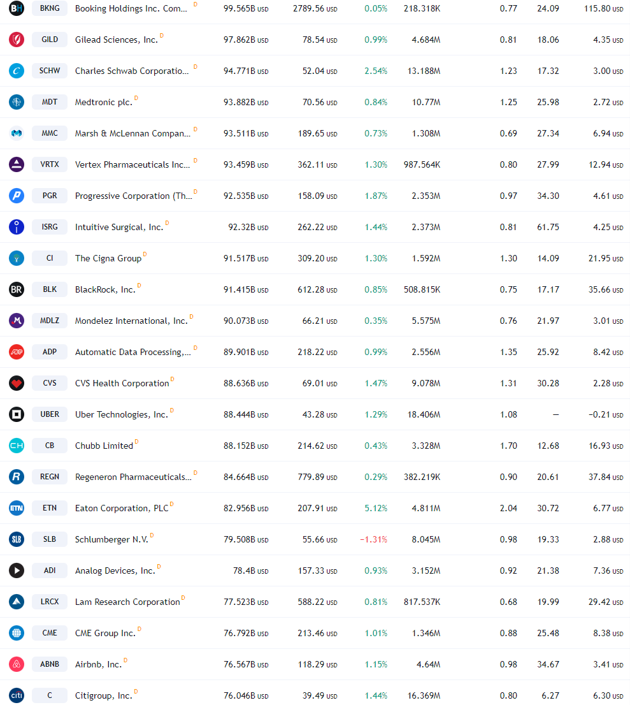
Task: Click Booking Holdings market cap 99.565B
Action: (x=246, y=8)
